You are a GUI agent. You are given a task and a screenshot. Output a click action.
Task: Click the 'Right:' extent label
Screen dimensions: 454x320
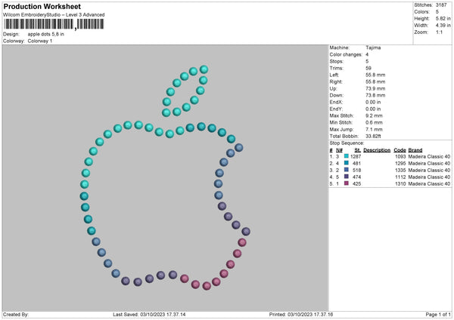pyautogui.click(x=335, y=82)
